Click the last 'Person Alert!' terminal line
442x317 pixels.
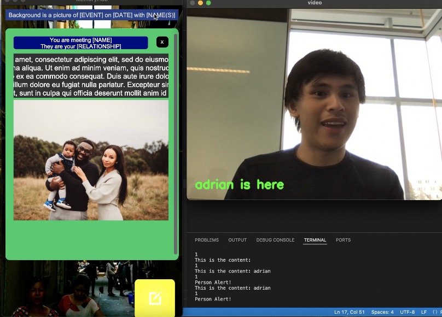pos(213,299)
